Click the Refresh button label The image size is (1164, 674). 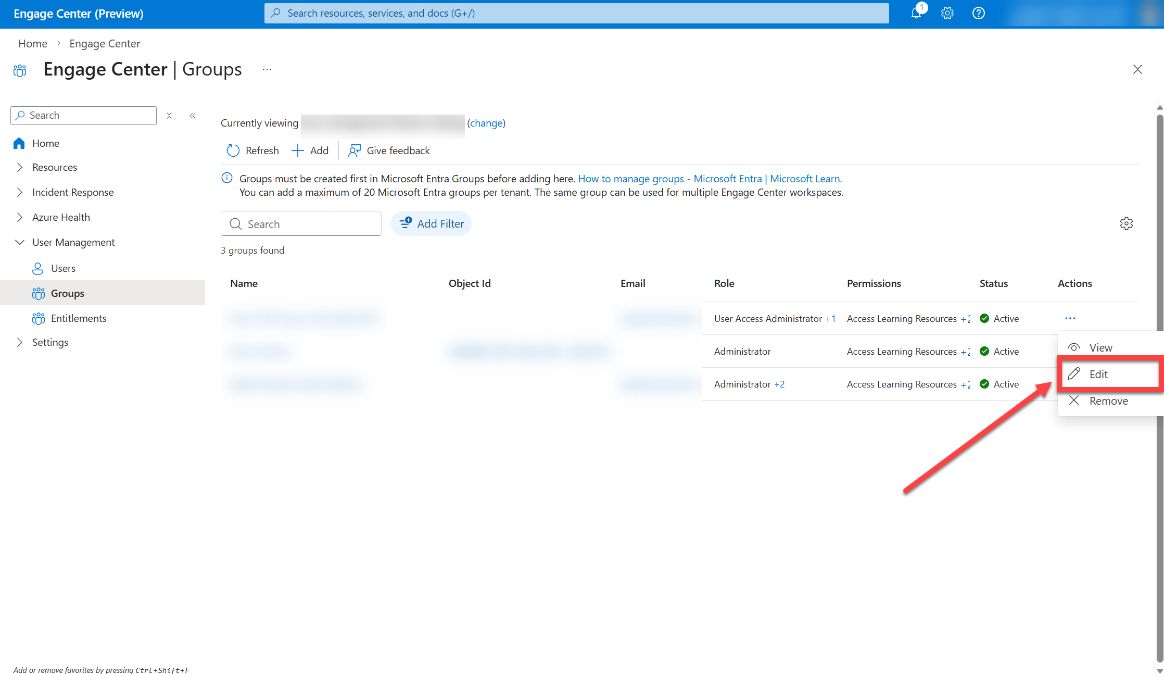tap(262, 151)
